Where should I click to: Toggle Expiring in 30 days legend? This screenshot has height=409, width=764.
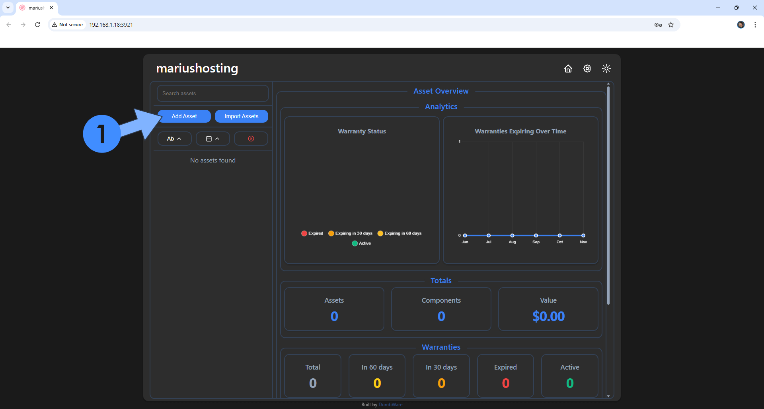pos(351,233)
